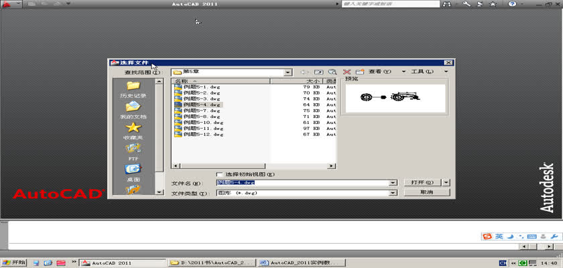563x268 pixels.
Task: Select file 例题5-3.dwg
Action: tap(197, 98)
